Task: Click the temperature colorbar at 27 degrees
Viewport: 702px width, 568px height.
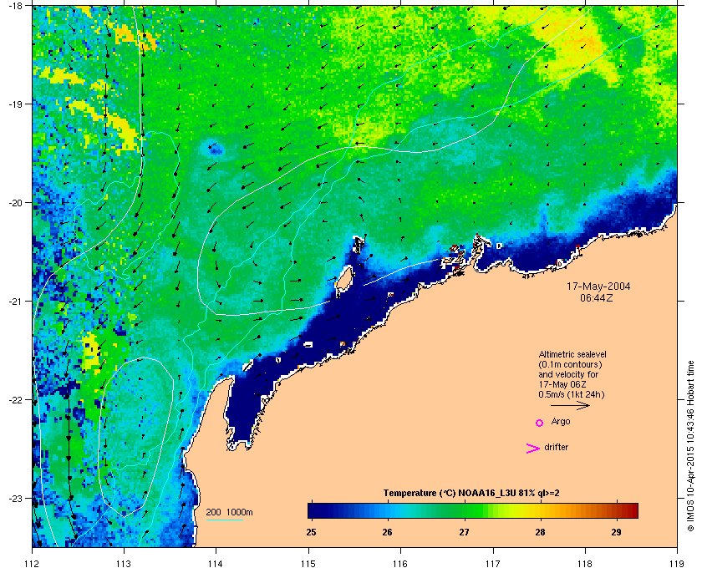Action: click(465, 510)
